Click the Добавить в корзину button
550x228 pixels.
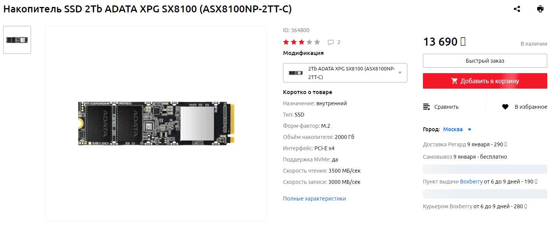(x=485, y=81)
